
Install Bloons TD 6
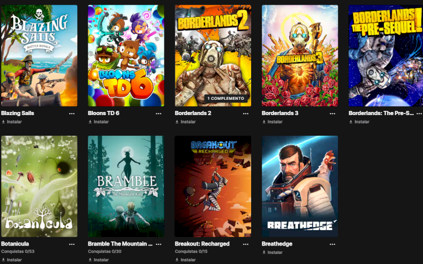98,122
